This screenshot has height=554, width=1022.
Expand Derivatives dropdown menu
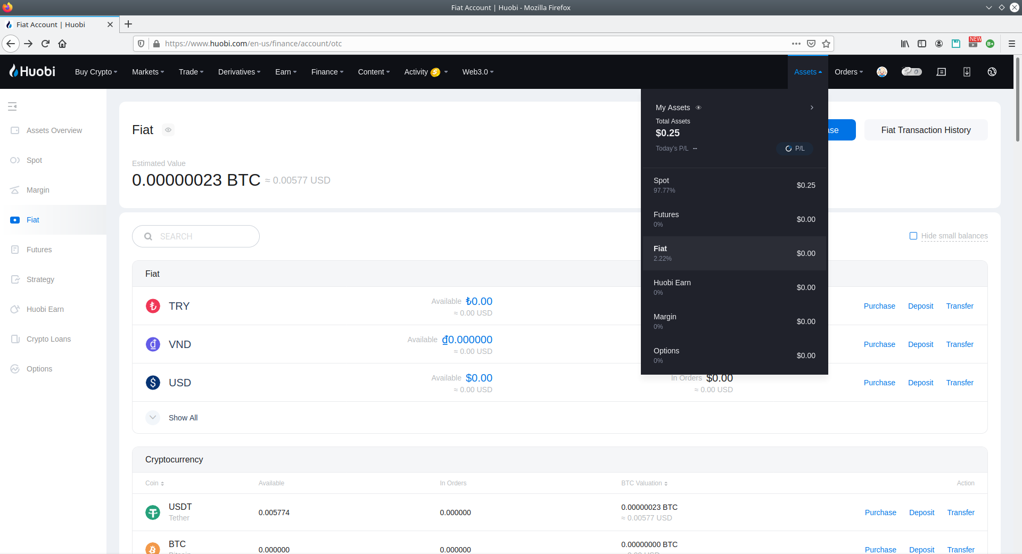[240, 72]
